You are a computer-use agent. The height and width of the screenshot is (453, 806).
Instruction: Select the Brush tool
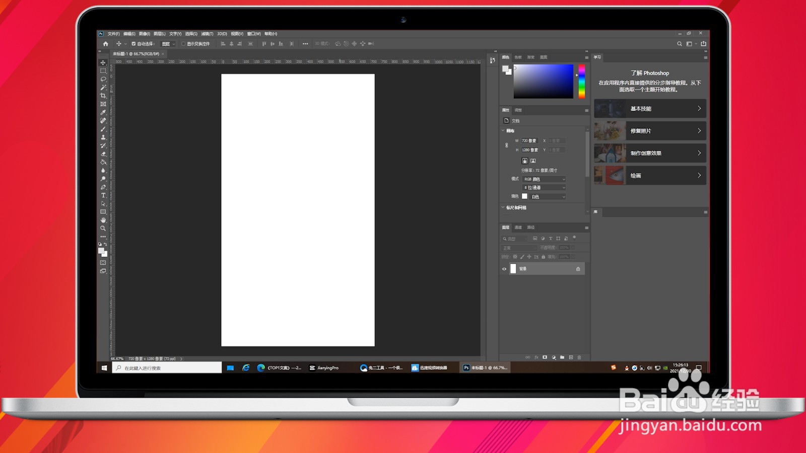(x=103, y=129)
